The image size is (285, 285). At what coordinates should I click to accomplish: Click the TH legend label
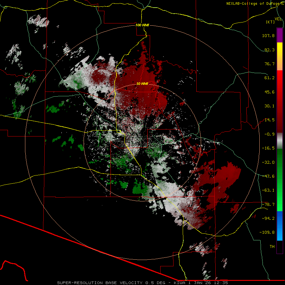272,247
